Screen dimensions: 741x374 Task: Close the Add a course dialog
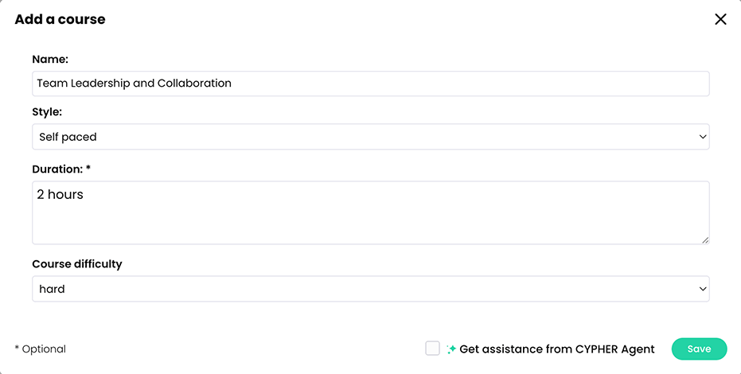click(x=720, y=19)
